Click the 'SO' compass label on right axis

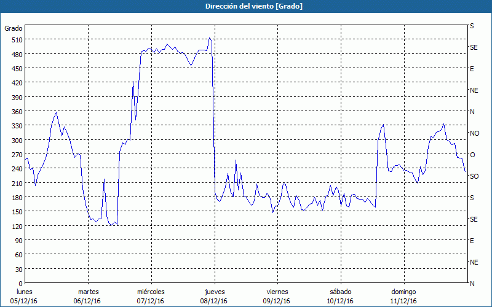click(474, 176)
